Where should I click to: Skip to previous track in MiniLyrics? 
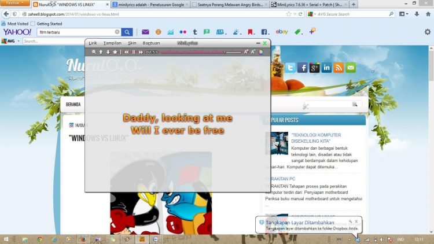126,52
